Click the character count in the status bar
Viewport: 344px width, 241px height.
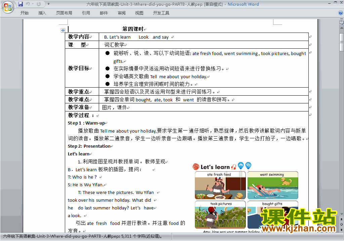coord(141,236)
